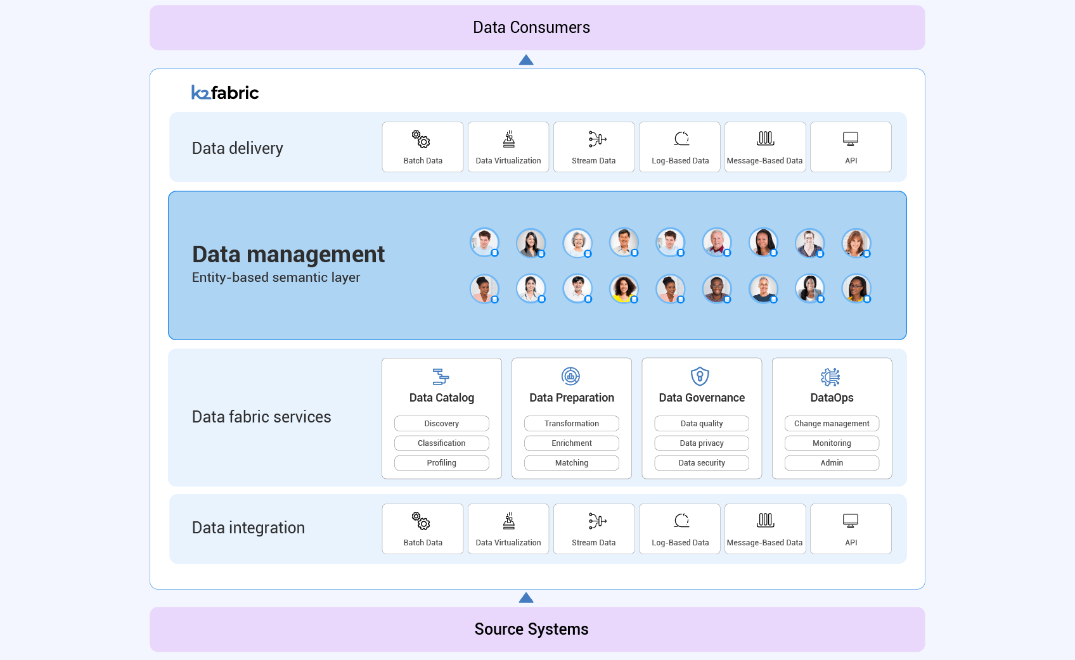Click the Change management button under DataOps
The width and height of the screenshot is (1075, 660).
[831, 423]
